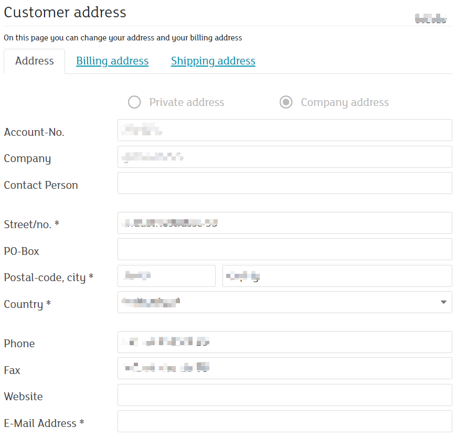Click the city input field
This screenshot has height=438, width=456.
[337, 276]
